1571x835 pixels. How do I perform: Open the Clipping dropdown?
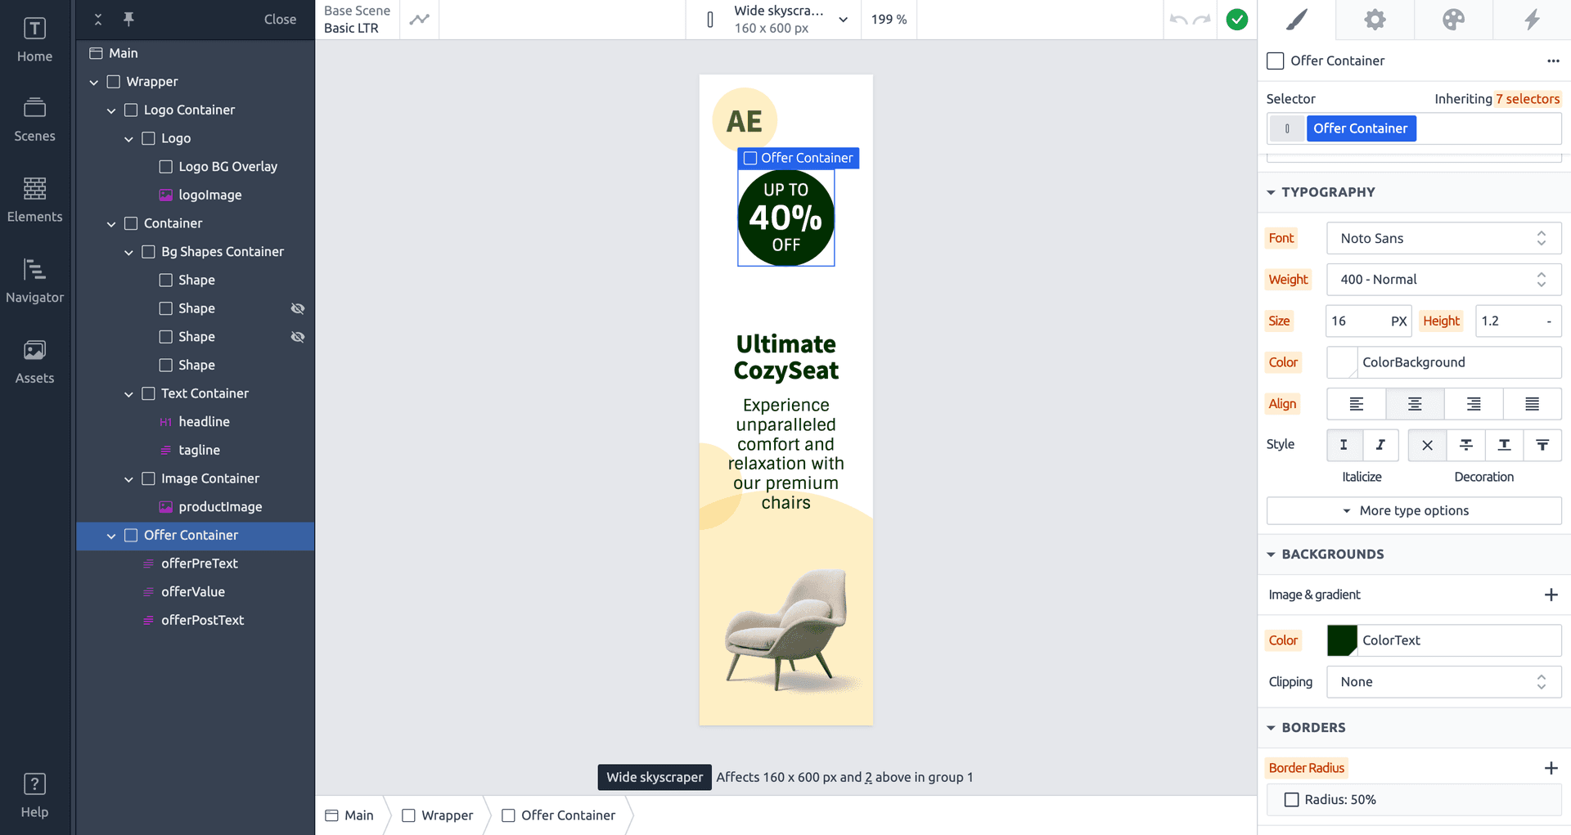(1443, 682)
